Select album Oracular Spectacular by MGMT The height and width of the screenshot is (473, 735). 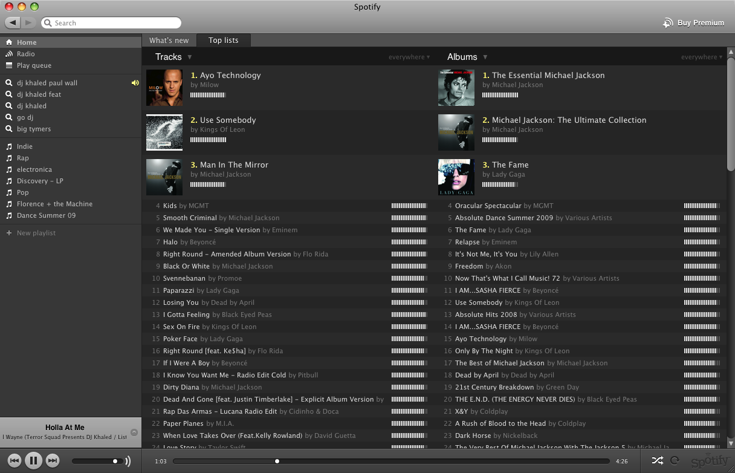[580, 206]
